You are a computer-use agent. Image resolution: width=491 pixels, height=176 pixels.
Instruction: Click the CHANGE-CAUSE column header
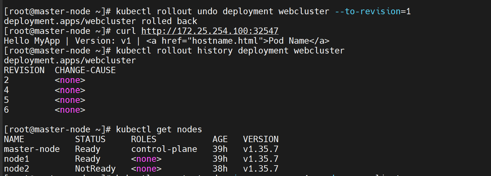tap(85, 70)
